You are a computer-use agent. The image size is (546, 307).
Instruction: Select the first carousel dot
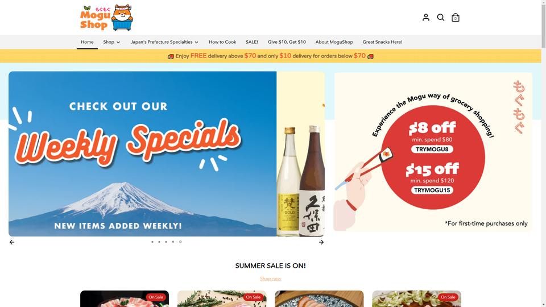(152, 242)
